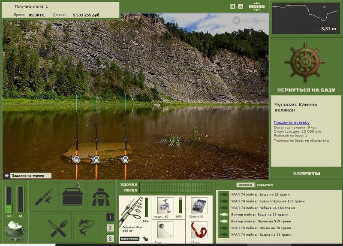Click the НАСТРОИТЬ button
This screenshot has width=343, height=246.
coord(129,239)
